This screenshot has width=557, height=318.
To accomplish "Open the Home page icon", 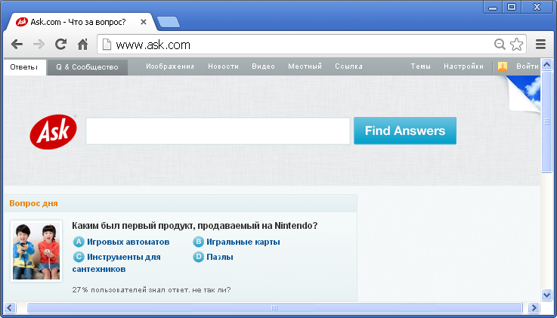I will point(83,45).
